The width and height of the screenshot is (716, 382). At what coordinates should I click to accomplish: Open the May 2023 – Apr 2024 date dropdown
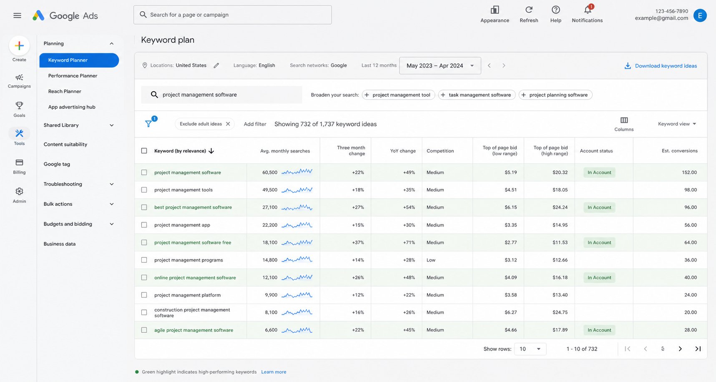440,65
